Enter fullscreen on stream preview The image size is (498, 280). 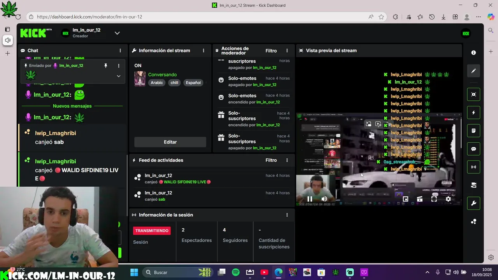pos(434,199)
